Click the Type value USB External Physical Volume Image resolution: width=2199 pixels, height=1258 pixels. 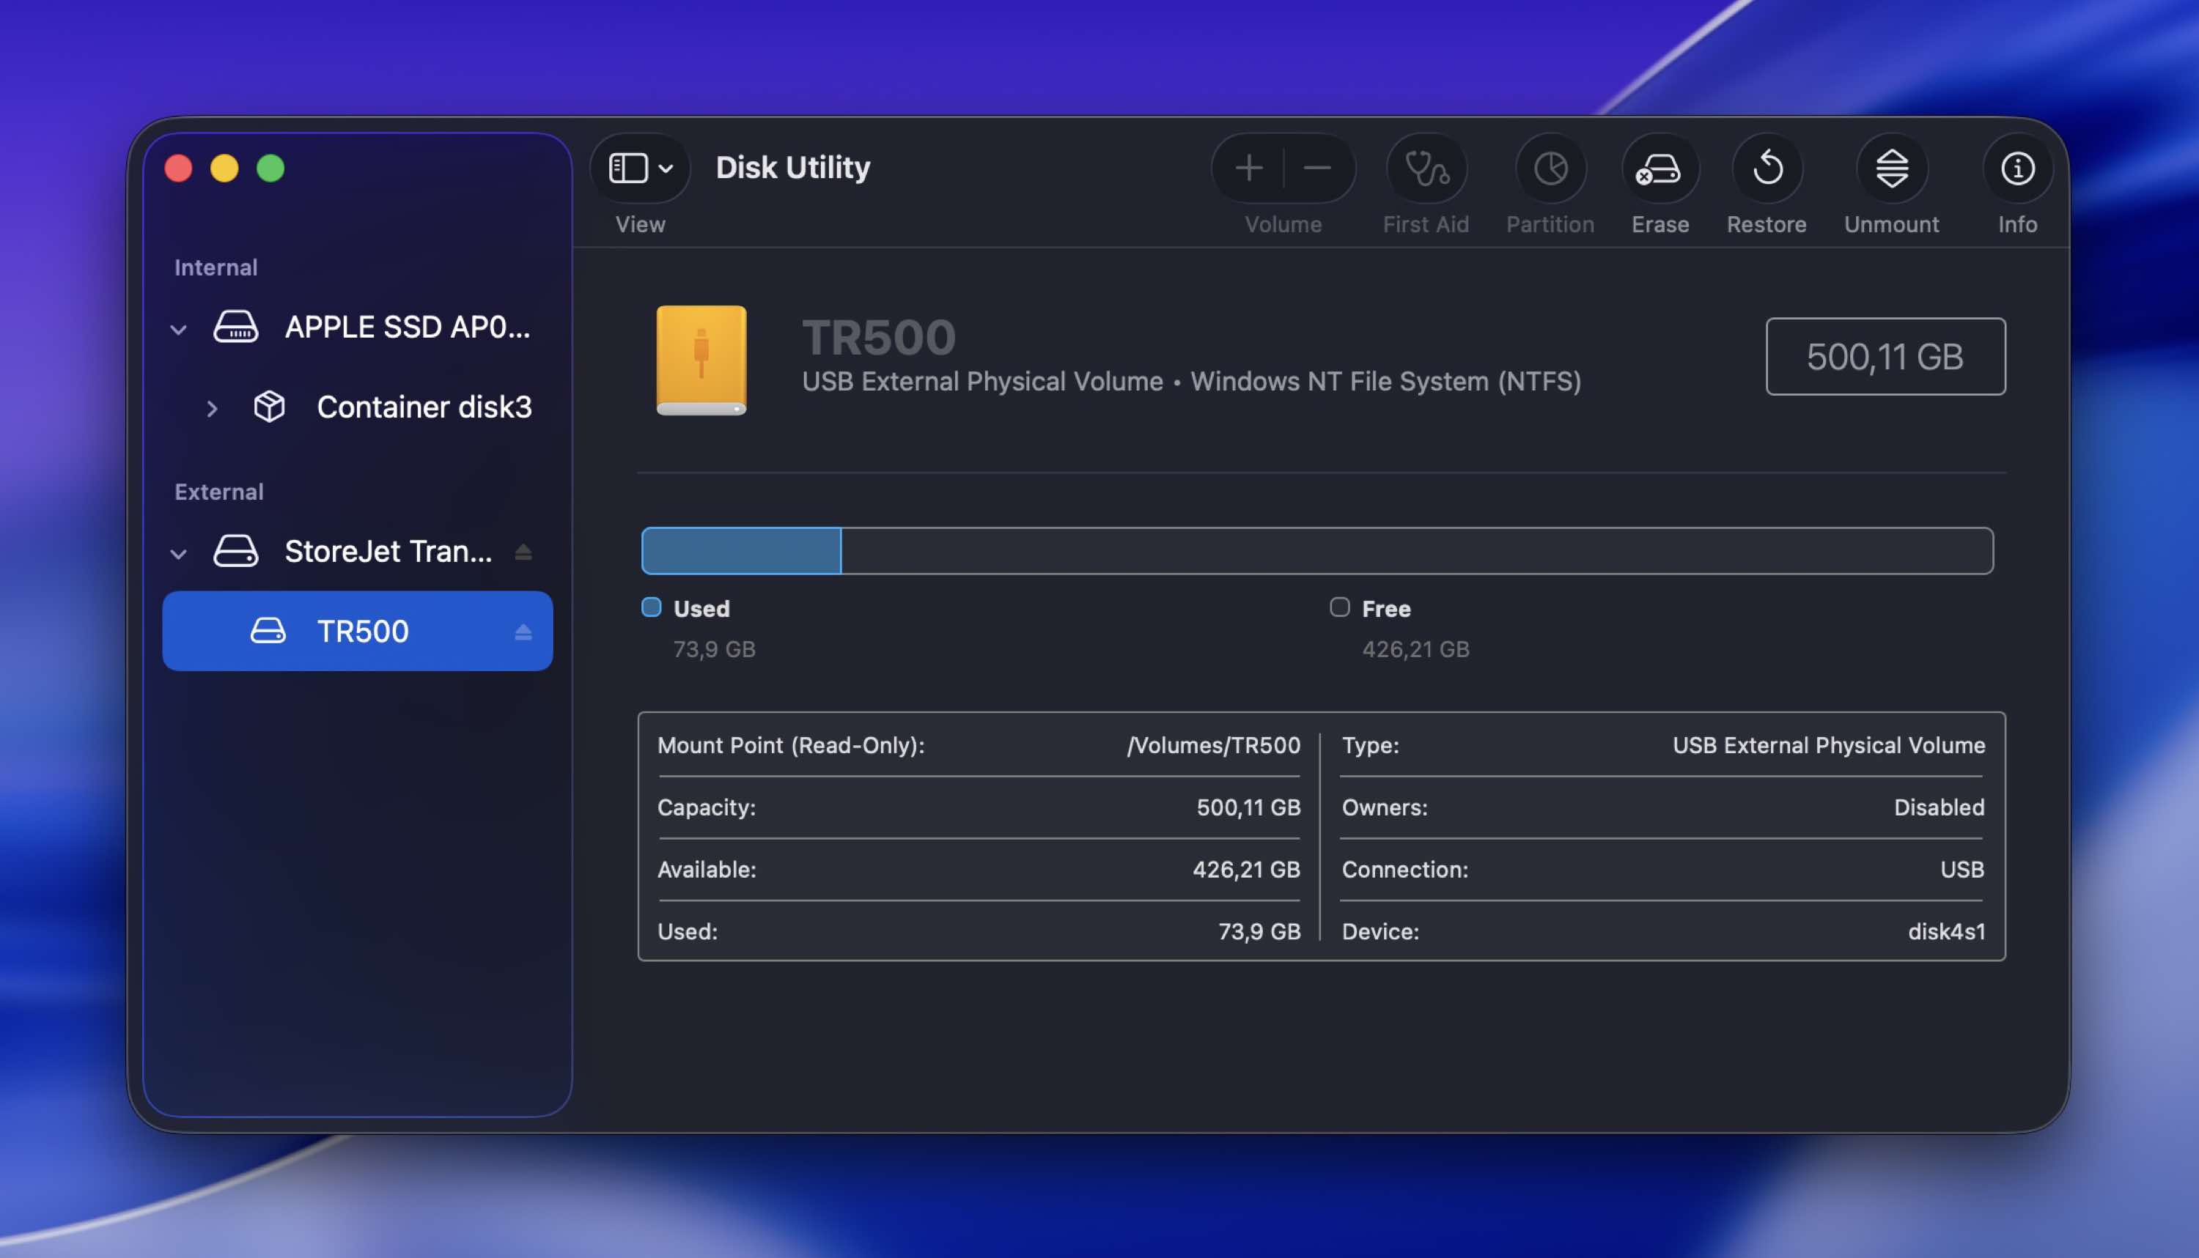(1828, 745)
